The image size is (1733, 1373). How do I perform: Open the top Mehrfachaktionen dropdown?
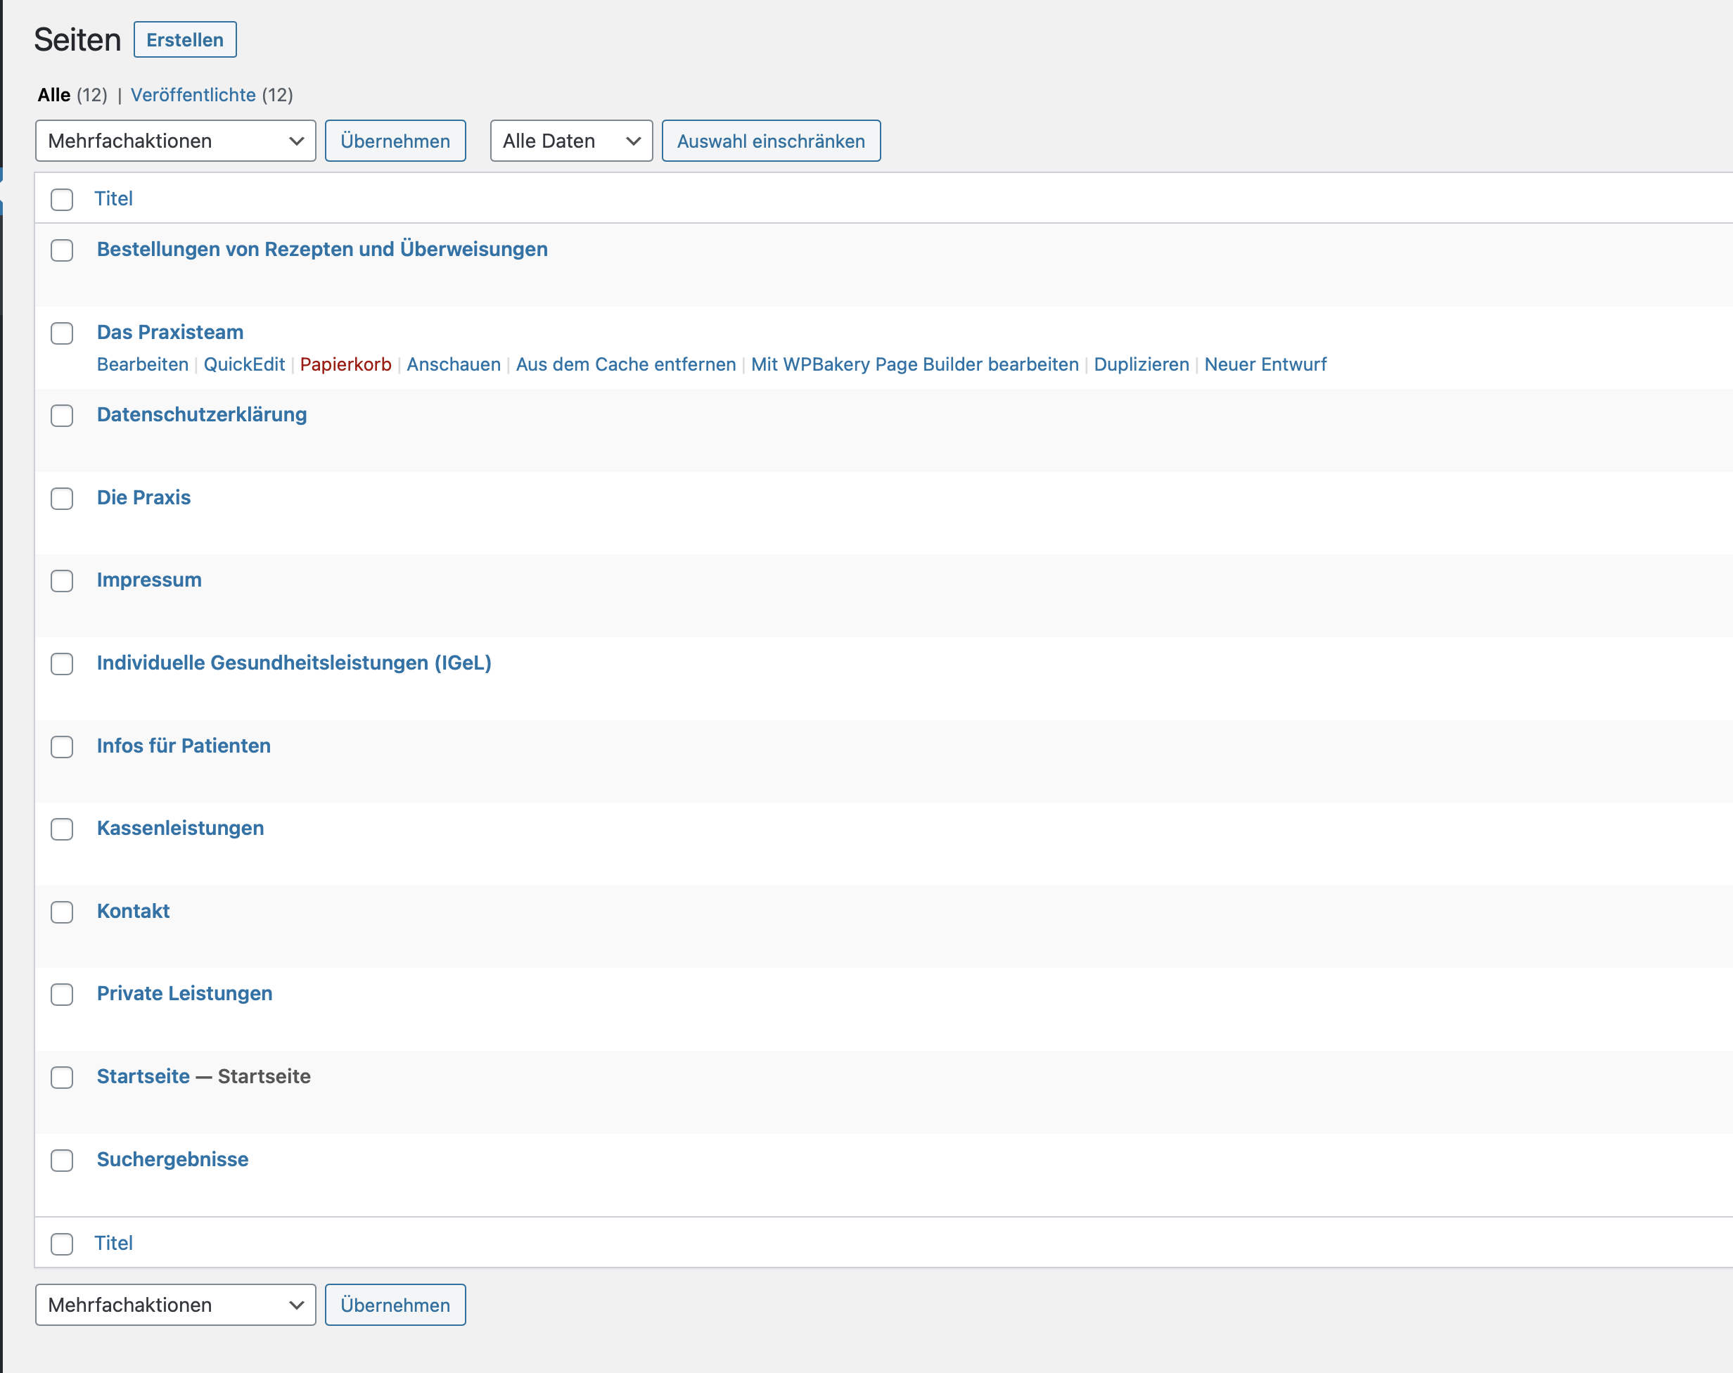pos(175,141)
